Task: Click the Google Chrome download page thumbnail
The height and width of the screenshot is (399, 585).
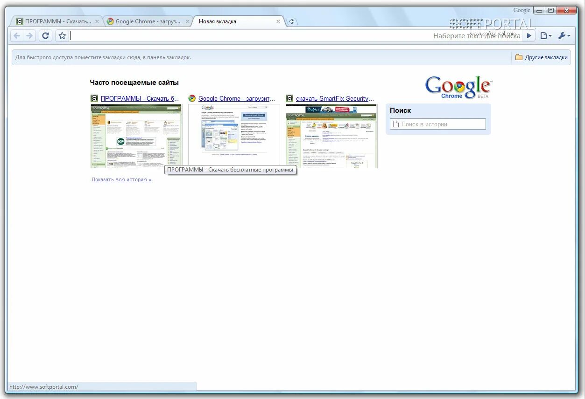Action: coord(234,136)
